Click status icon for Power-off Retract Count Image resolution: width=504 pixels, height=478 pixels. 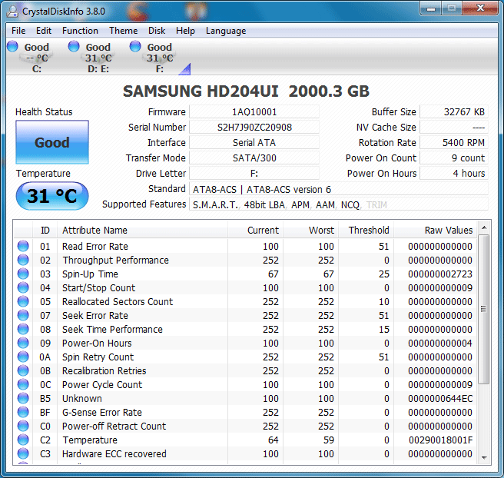23,426
